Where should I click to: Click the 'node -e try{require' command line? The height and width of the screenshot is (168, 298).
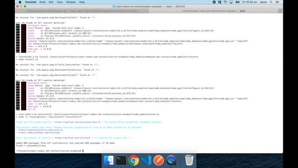click(49, 117)
